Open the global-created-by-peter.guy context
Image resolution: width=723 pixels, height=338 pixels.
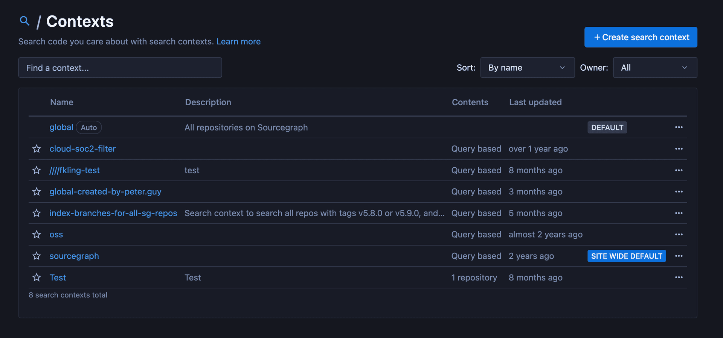[105, 192]
